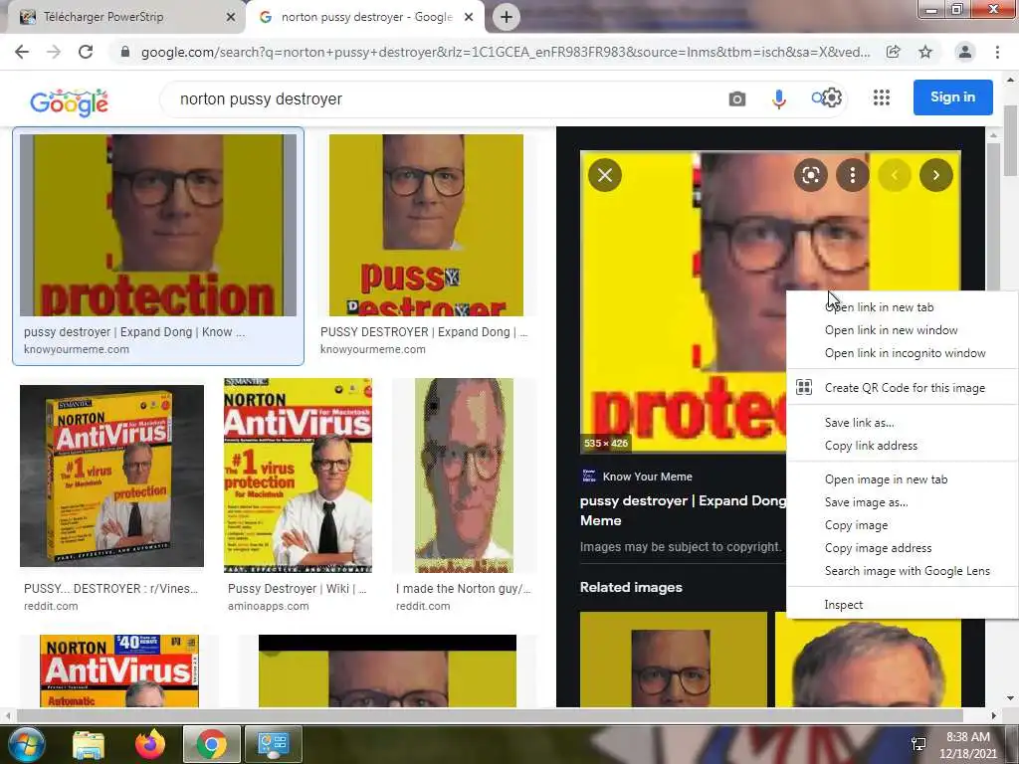Image resolution: width=1019 pixels, height=764 pixels.
Task: Open the control panel taskbar app
Action: click(x=273, y=744)
